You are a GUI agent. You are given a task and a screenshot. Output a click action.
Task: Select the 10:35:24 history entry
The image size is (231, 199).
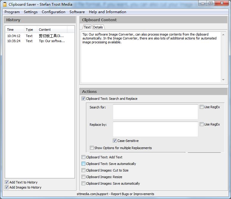point(40,41)
